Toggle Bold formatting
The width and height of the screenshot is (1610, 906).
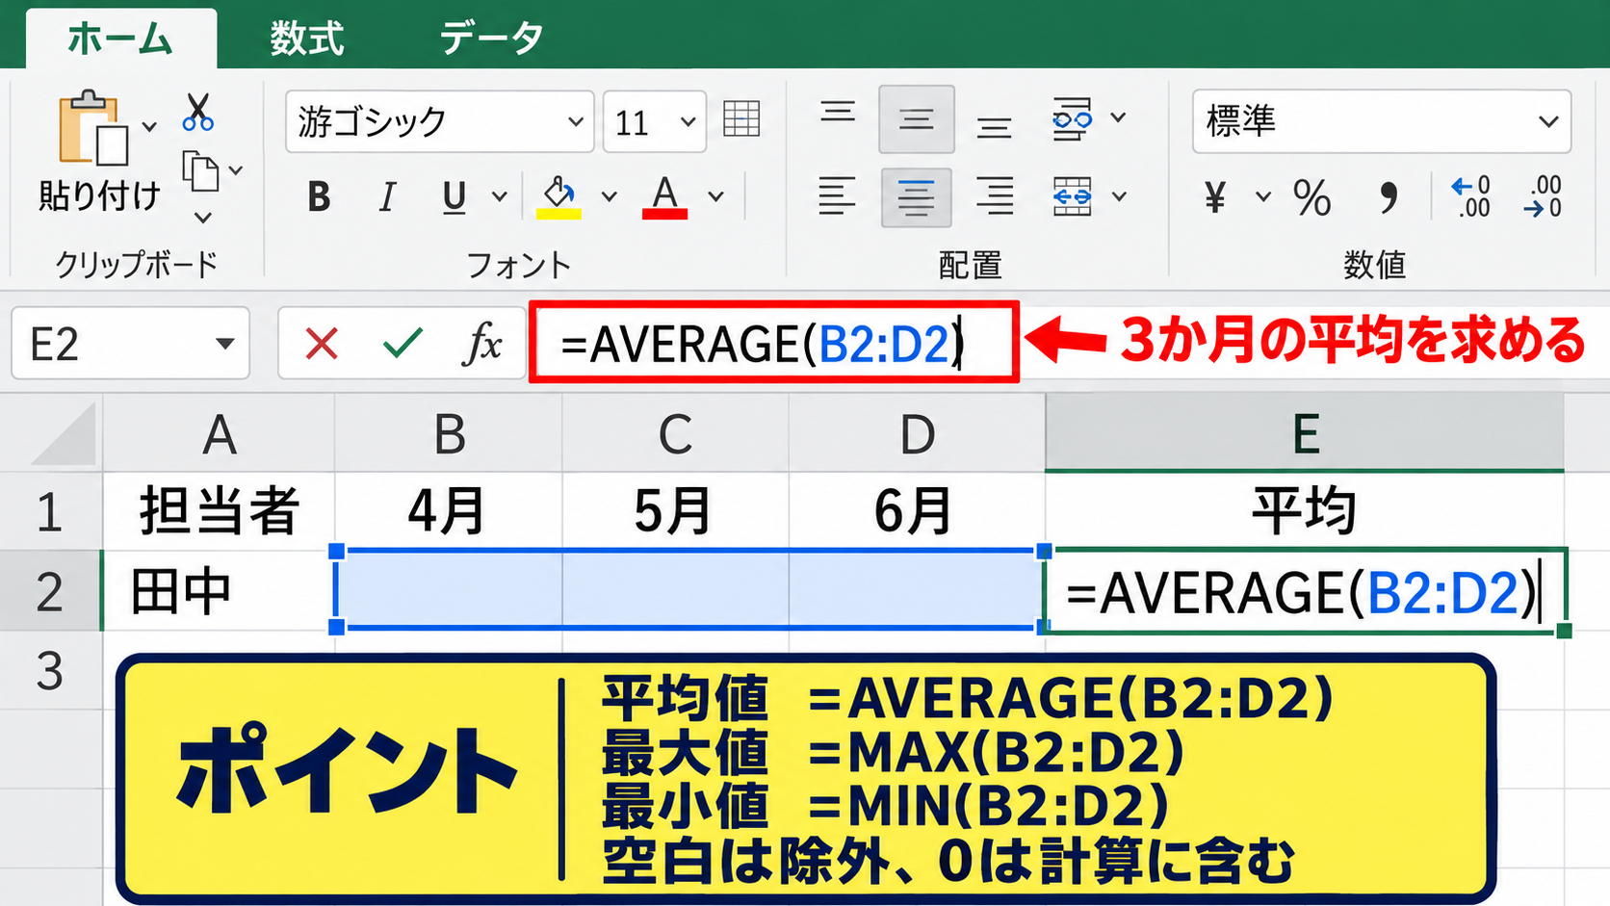319,196
